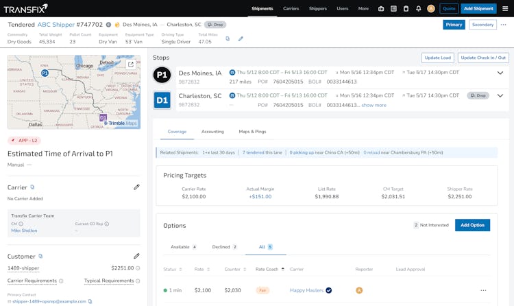Viewport: 514px width, 306px height.
Task: Click reporter avatar in Happy Haulers row
Action: (x=359, y=290)
